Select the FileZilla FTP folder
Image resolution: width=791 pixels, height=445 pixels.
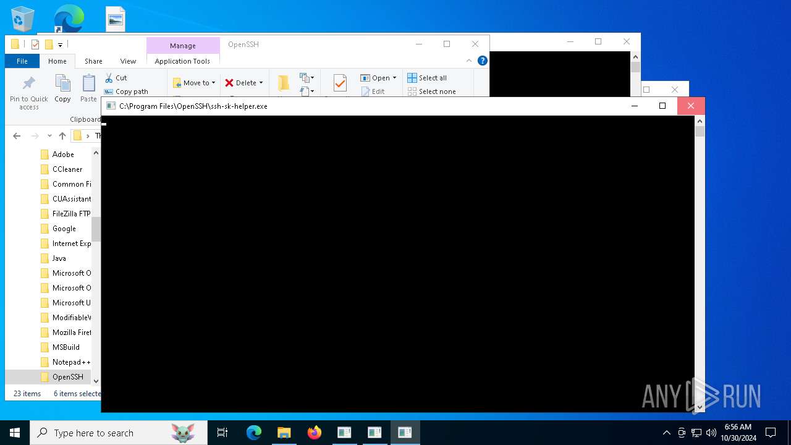tap(66, 214)
